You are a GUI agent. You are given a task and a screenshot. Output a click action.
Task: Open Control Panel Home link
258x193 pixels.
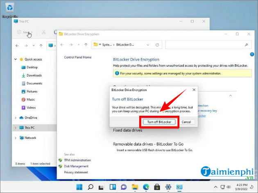pyautogui.click(x=78, y=57)
